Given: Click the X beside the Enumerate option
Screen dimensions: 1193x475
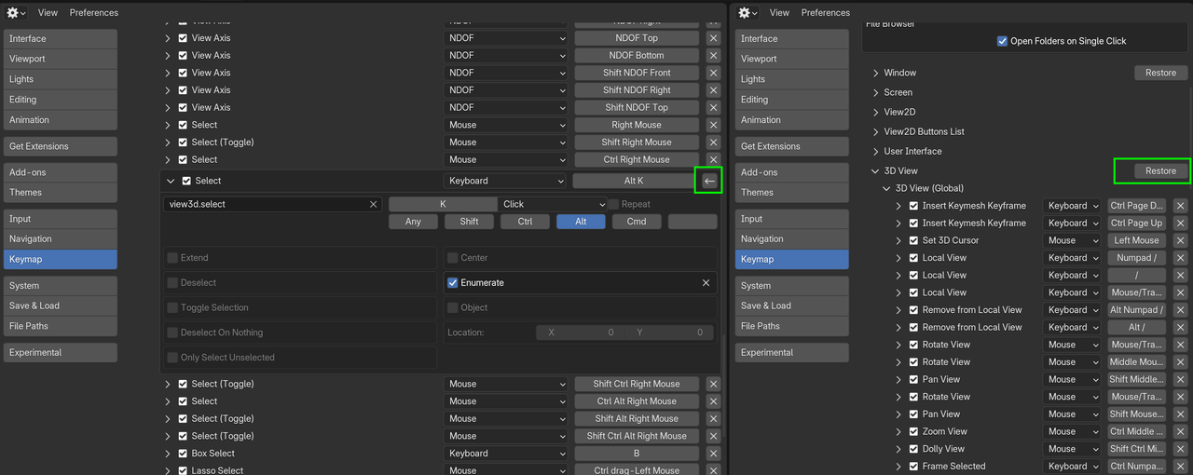Looking at the screenshot, I should click(x=706, y=283).
